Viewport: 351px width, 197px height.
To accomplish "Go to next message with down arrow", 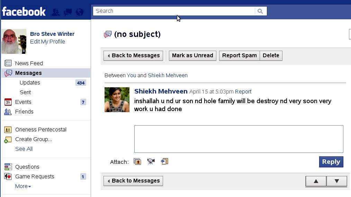I will tap(337, 181).
